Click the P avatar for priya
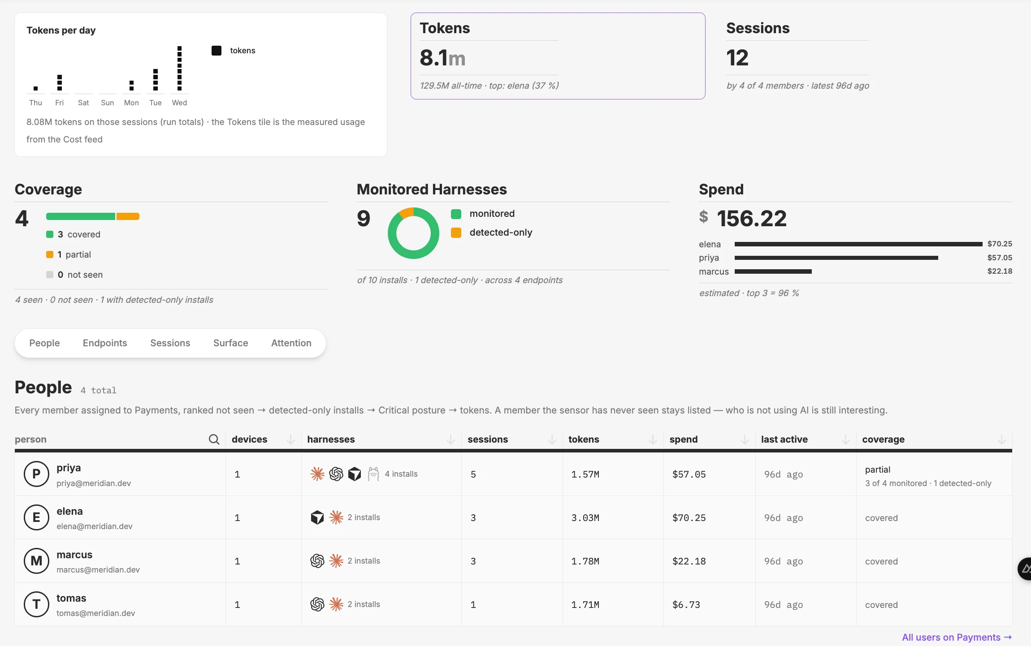Image resolution: width=1031 pixels, height=646 pixels. click(36, 474)
